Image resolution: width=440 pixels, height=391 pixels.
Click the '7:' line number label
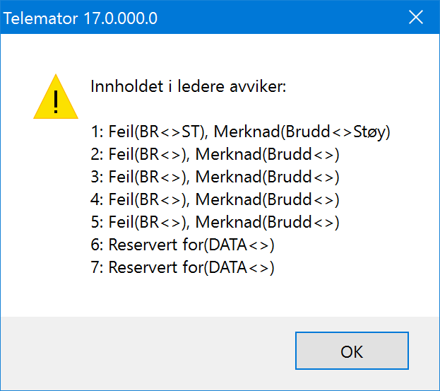97,267
